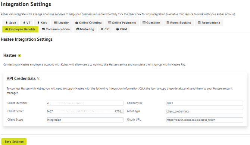Select the Loyalty tab
250x145 pixels.
[x=61, y=23]
